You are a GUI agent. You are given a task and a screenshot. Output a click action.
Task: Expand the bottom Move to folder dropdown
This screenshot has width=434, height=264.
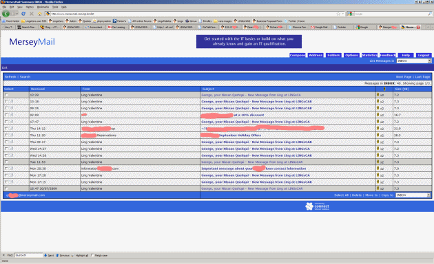tap(413, 195)
